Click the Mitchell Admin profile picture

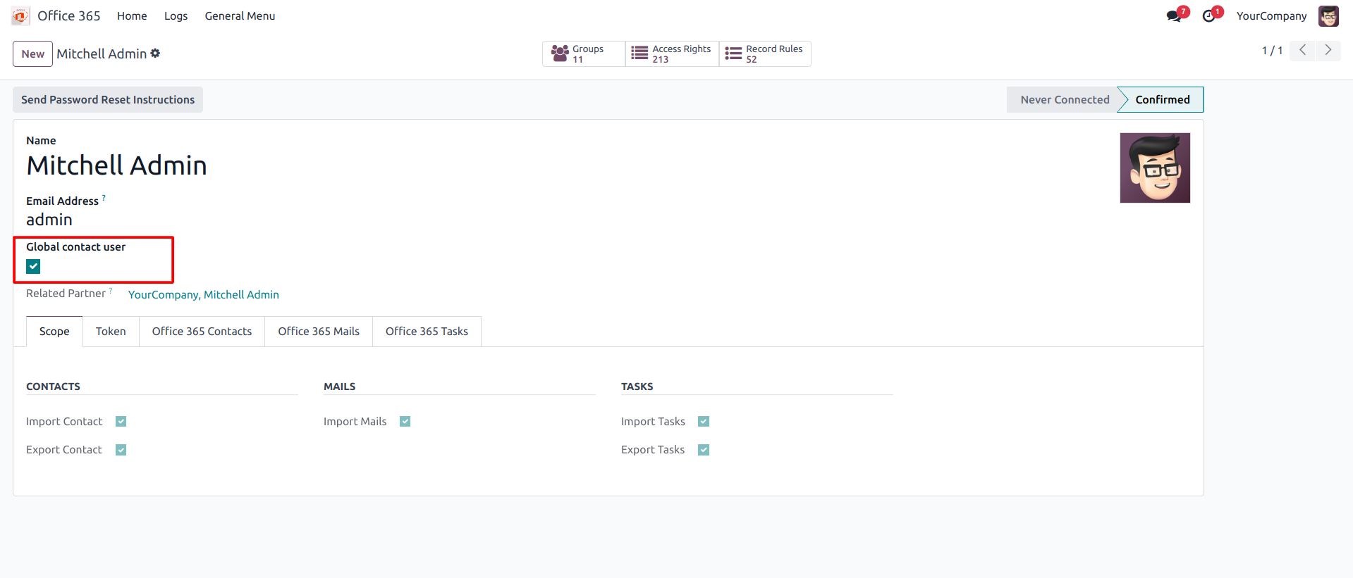coord(1154,168)
